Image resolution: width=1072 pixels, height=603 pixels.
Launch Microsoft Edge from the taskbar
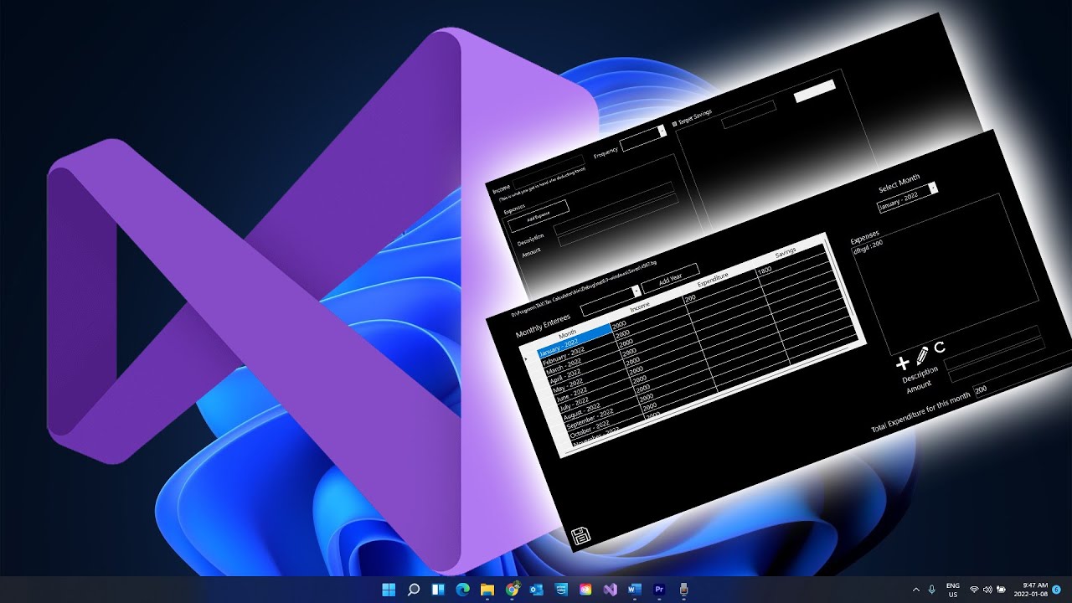pyautogui.click(x=462, y=590)
